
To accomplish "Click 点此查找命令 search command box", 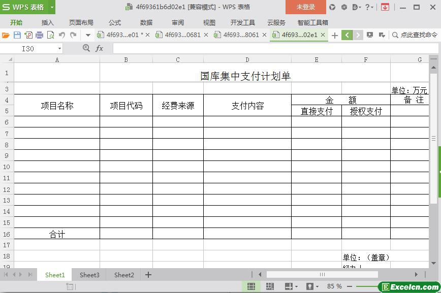I will pyautogui.click(x=415, y=35).
